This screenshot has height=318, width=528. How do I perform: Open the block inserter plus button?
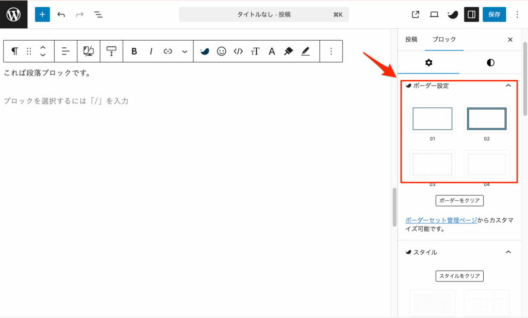pos(42,14)
